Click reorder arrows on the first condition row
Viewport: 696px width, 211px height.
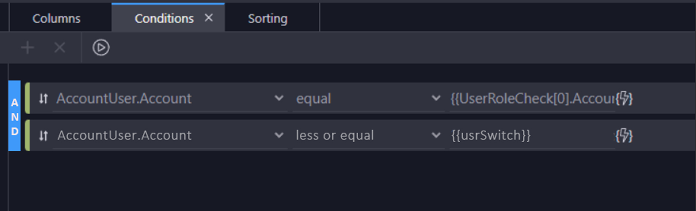(43, 99)
